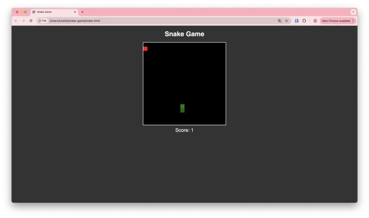Bookmark this page with the star icon

click(286, 21)
